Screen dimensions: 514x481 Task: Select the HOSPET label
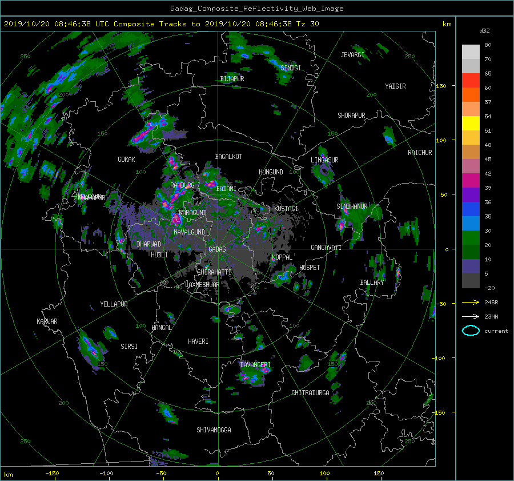point(310,268)
